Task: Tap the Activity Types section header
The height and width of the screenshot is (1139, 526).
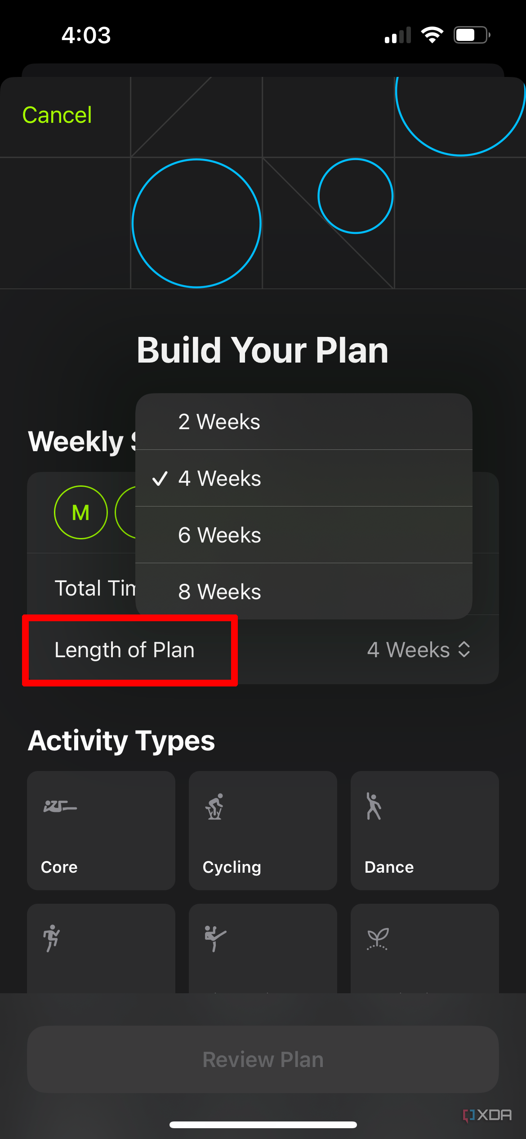Action: pyautogui.click(x=121, y=740)
